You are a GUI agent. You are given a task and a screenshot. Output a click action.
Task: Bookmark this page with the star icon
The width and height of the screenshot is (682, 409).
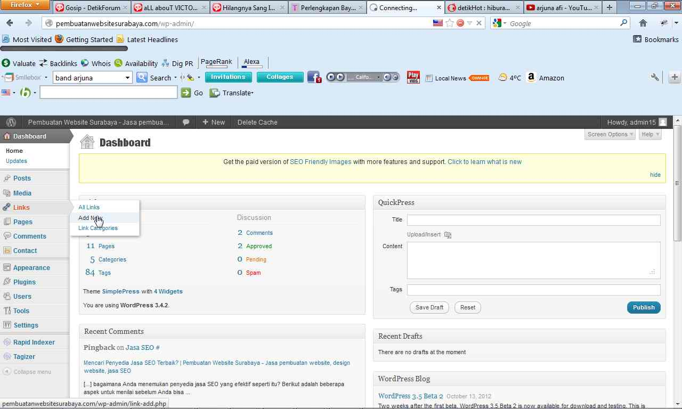(450, 23)
